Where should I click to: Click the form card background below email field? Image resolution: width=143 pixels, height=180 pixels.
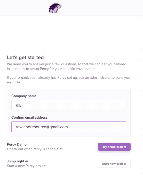click(x=69, y=134)
